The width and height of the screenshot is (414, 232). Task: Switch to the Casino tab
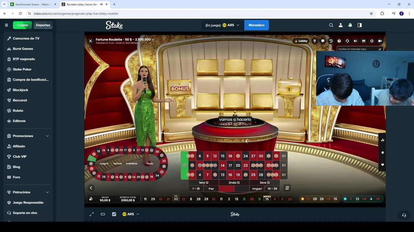[x=22, y=25]
